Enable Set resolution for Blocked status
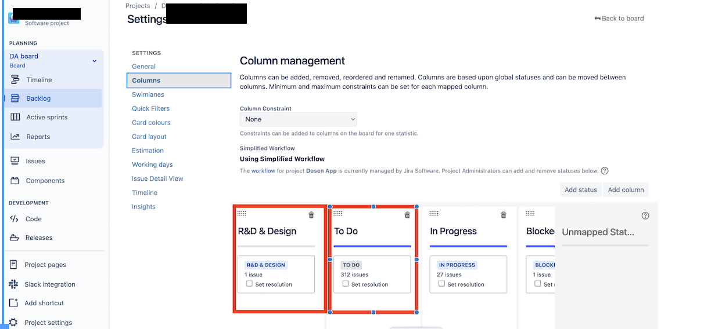 pos(538,284)
